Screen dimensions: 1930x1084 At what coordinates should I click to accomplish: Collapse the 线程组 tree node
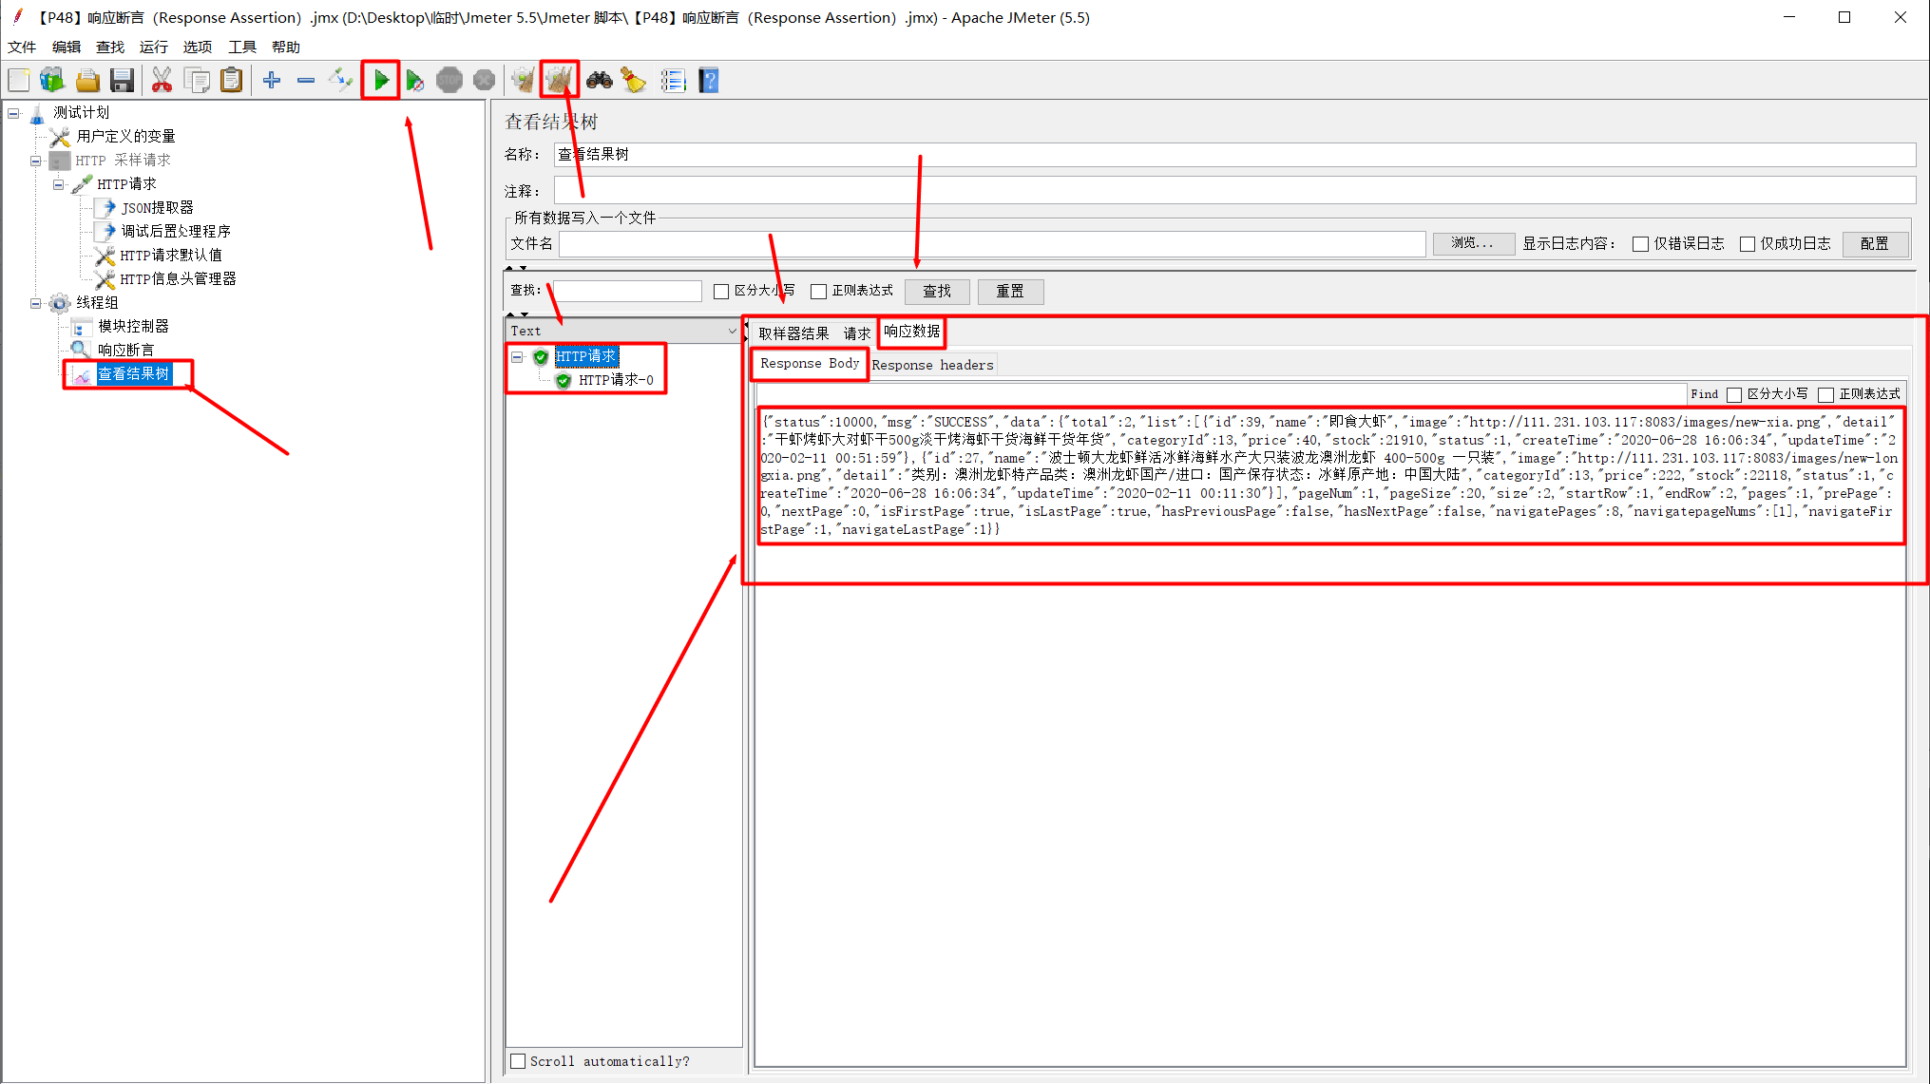(36, 303)
